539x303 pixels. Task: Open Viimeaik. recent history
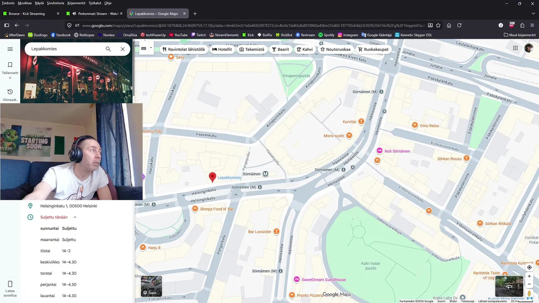click(x=10, y=95)
